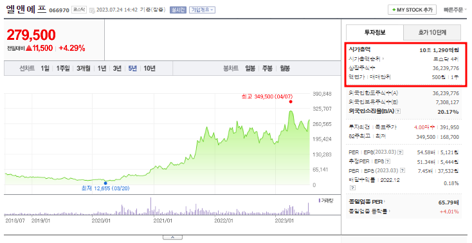The height and width of the screenshot is (243, 472).
Task: Click the 시가총액 value 10조 1,290억원
Action: click(x=439, y=50)
